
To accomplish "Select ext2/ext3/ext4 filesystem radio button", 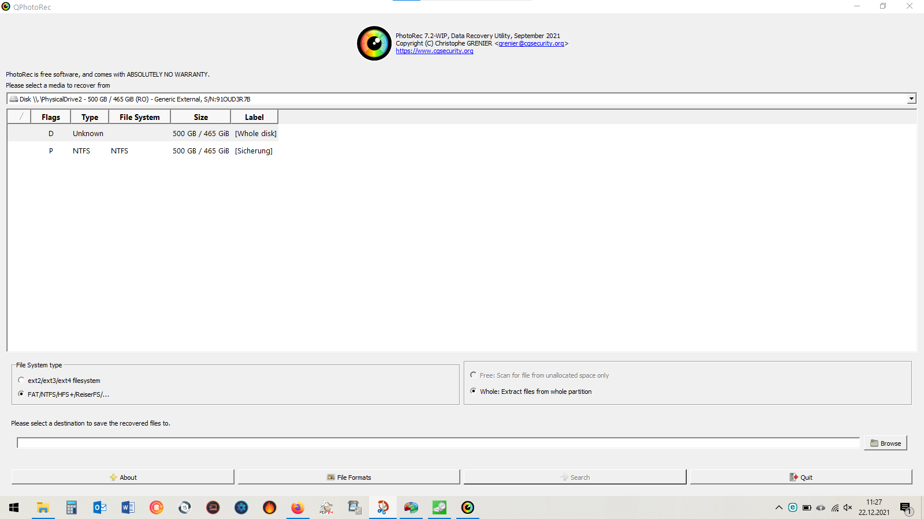I will tap(21, 380).
